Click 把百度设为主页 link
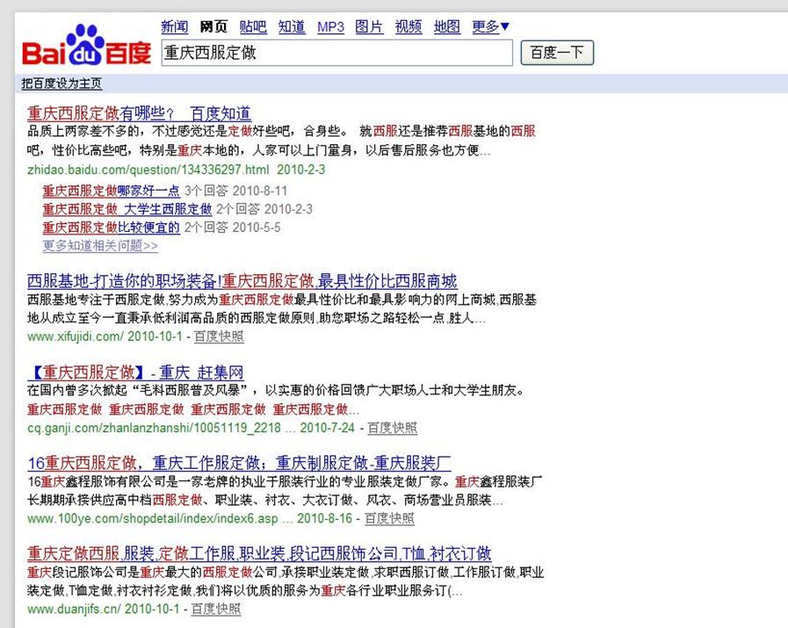 [x=61, y=84]
